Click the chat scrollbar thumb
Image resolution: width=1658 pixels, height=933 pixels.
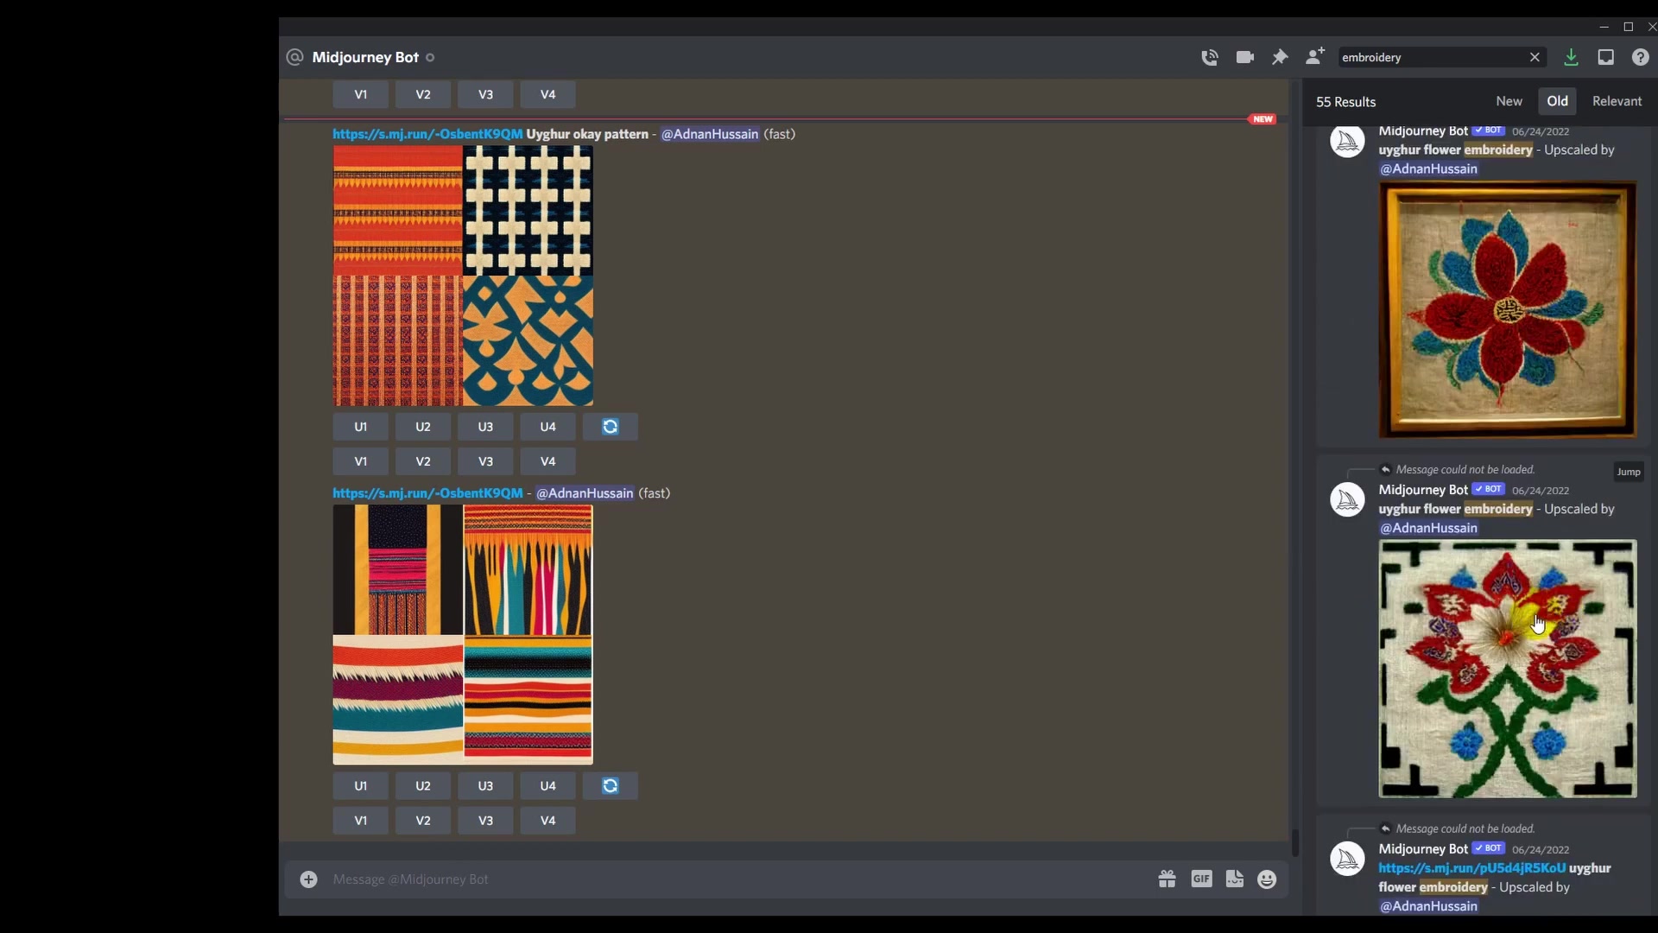pyautogui.click(x=1294, y=842)
